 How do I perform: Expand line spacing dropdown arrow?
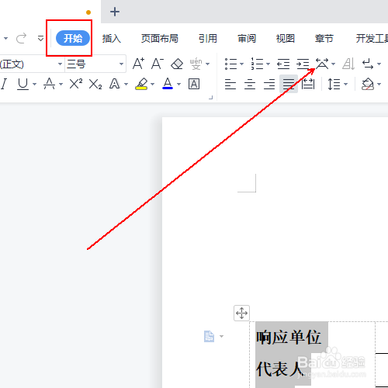(x=345, y=84)
